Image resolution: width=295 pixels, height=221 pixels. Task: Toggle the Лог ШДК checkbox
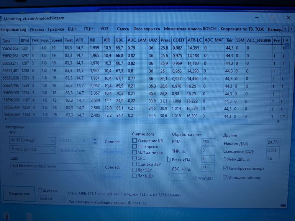134,176
